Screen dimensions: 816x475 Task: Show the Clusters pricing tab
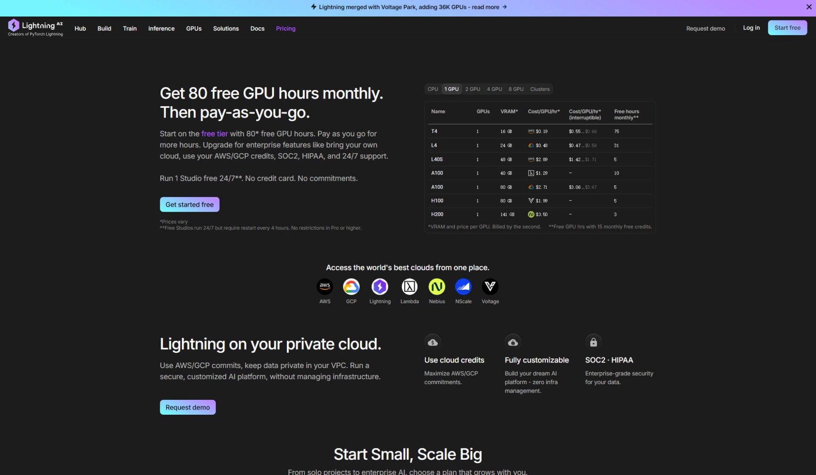(540, 89)
